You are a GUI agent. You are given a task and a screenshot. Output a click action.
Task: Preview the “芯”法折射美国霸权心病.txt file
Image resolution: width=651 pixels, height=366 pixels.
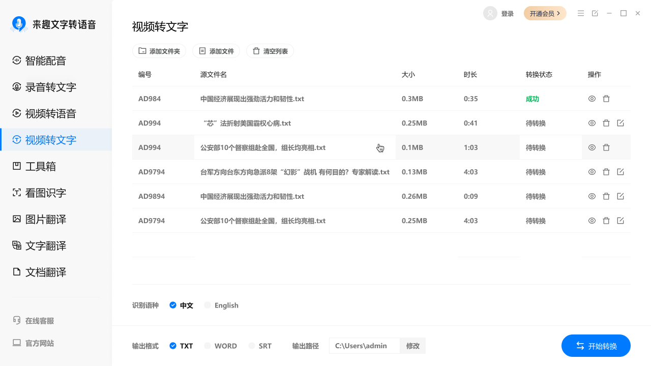592,123
